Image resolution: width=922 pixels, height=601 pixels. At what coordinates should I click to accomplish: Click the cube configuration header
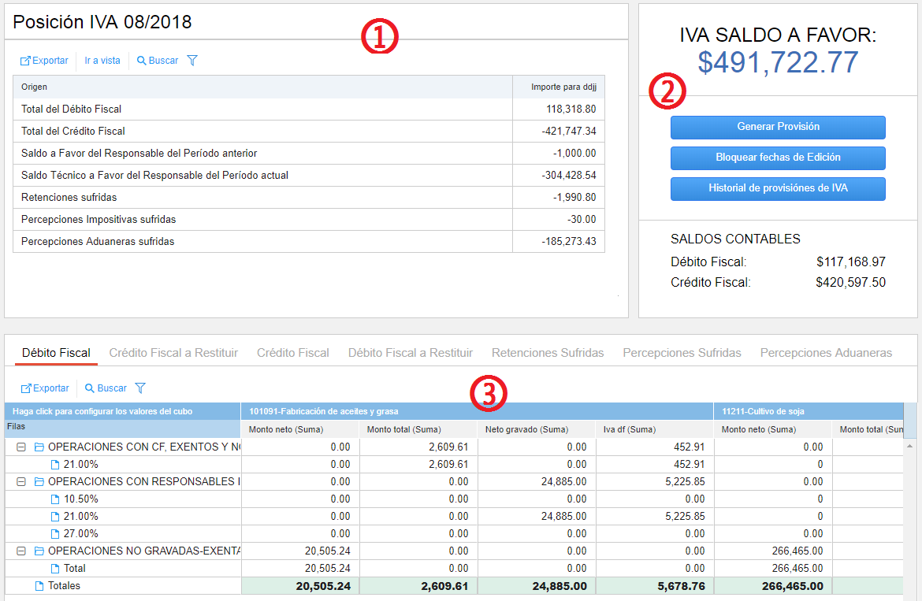102,411
